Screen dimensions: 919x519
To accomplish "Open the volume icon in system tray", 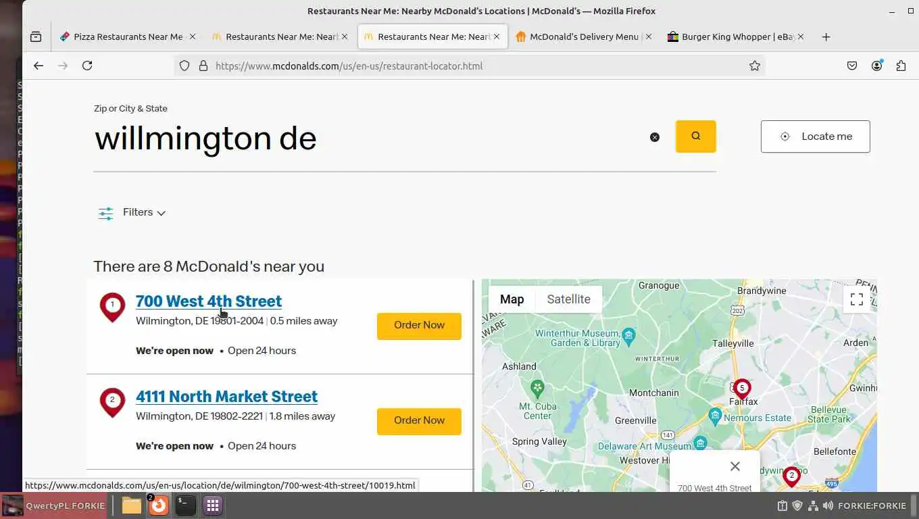I will (x=828, y=505).
